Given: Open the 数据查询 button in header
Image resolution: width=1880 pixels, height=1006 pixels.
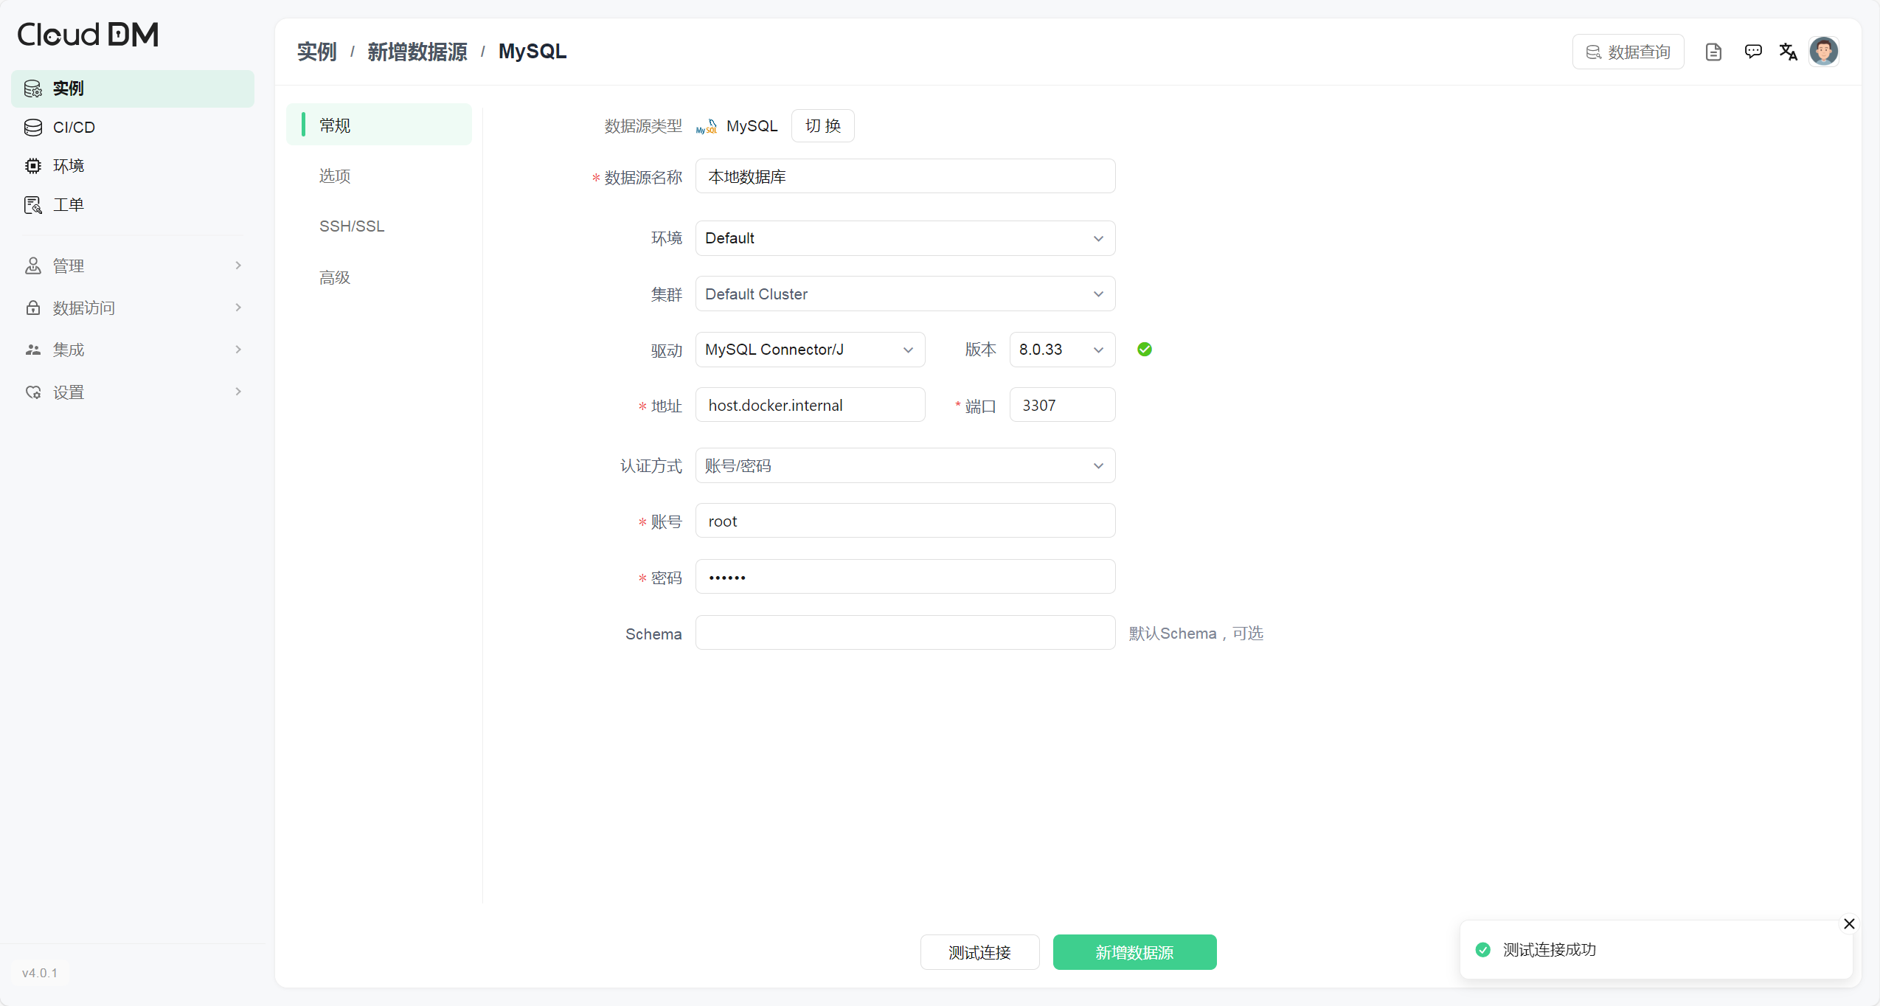Looking at the screenshot, I should [x=1628, y=52].
